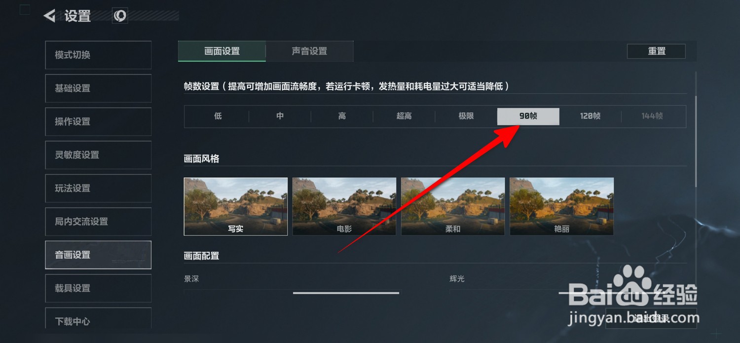Select the 90帧 frame rate option
Viewport: 740px width, 343px height.
(x=528, y=116)
